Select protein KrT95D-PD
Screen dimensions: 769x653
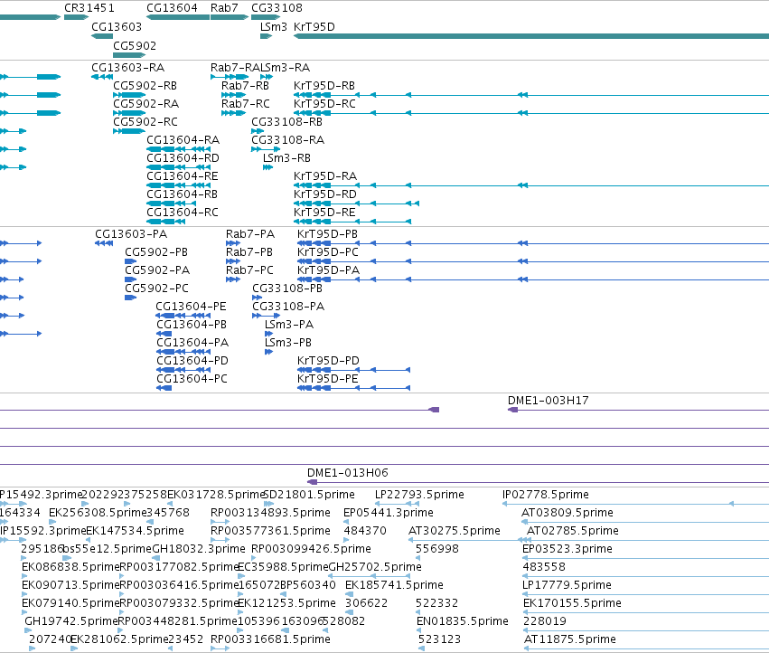[x=328, y=361]
